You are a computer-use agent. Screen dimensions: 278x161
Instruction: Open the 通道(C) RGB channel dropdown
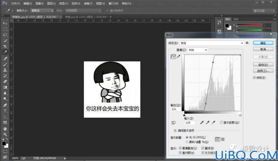198,50
